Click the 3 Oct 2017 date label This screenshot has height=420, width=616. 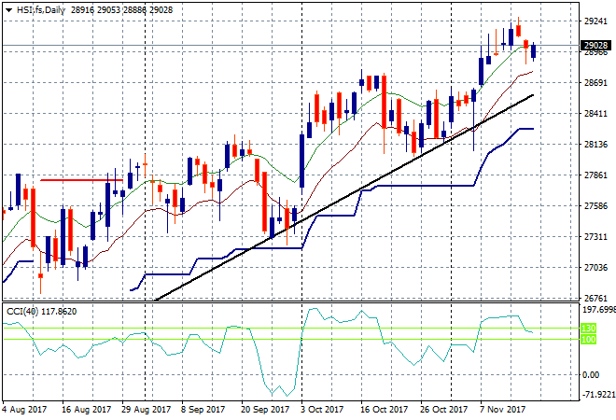322,410
